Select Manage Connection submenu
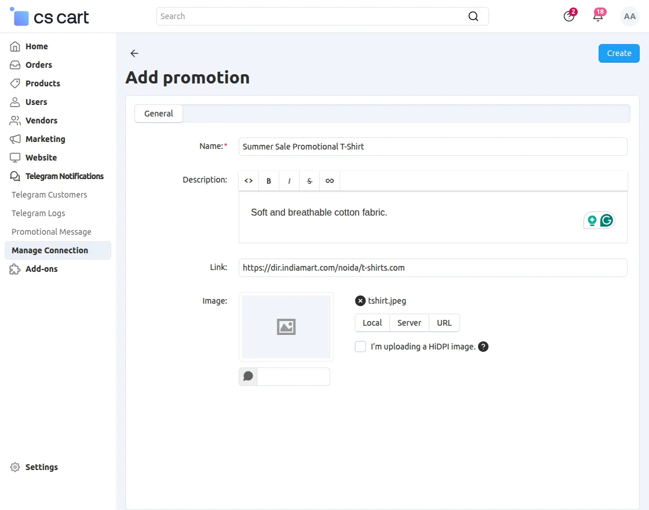649x510 pixels. click(58, 250)
